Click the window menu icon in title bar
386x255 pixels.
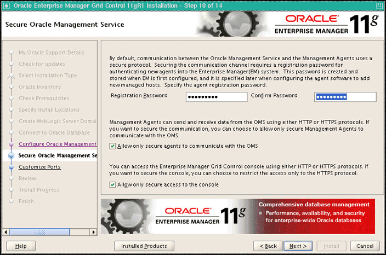pyautogui.click(x=6, y=6)
